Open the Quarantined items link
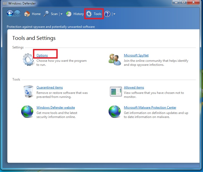203x172 pixels. (x=50, y=87)
